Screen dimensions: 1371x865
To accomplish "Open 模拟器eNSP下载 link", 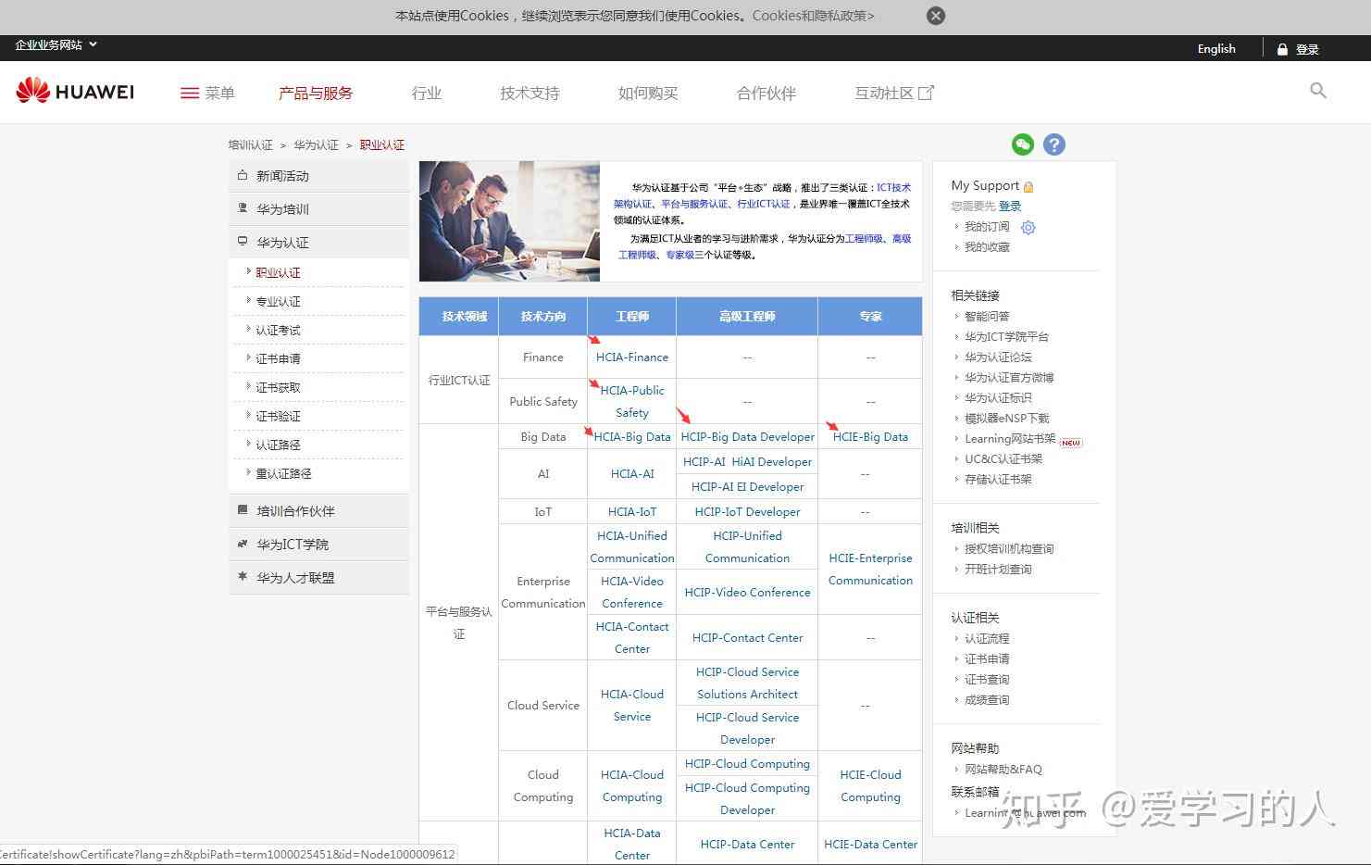I will (1007, 418).
